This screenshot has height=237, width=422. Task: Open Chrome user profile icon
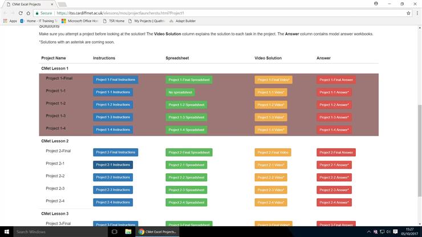[x=376, y=4]
